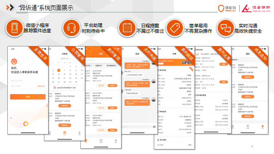The height and width of the screenshot is (154, 274).
Task: Click second 查看详情 button in schedule list
Action: [65, 125]
